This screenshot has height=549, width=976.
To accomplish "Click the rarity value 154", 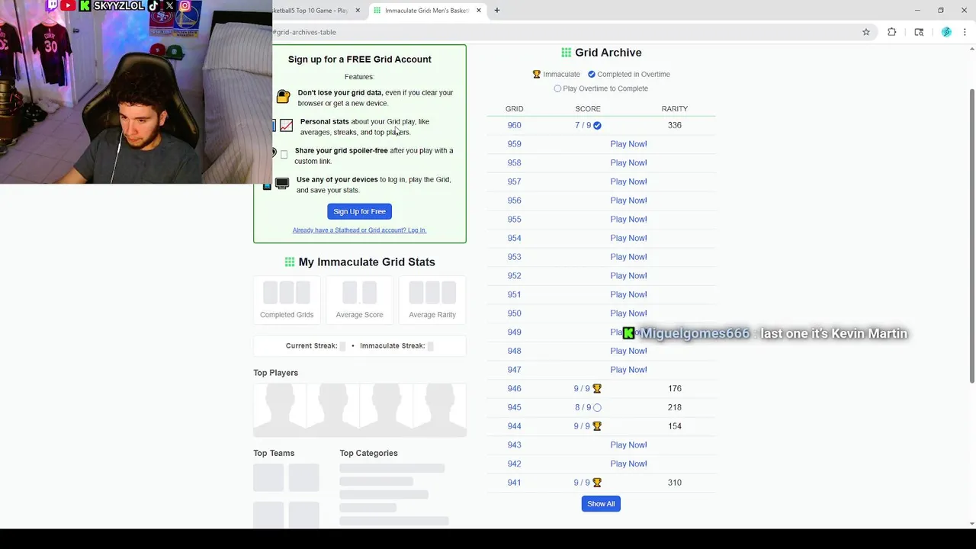I will [675, 426].
